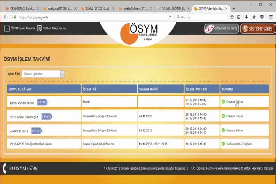The height and width of the screenshot is (184, 276).
Task: Show site information icon in address bar
Action: pos(11,17)
